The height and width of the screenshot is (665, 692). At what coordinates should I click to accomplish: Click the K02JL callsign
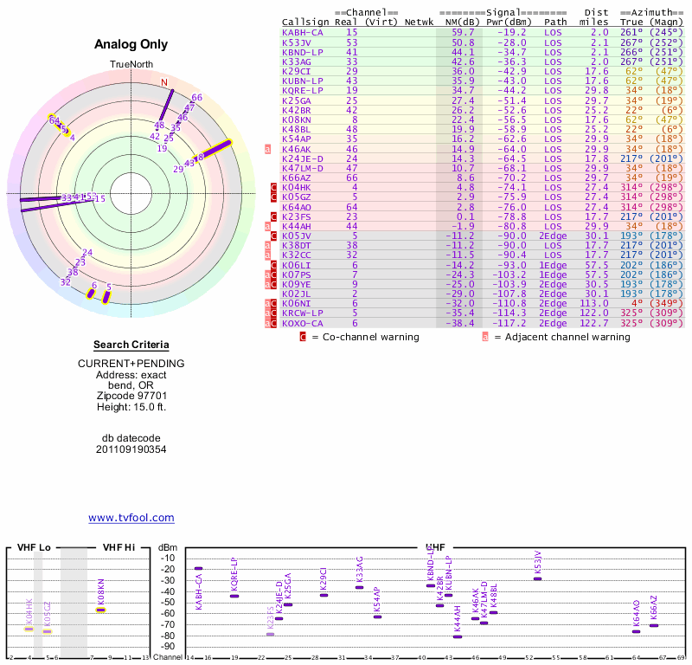point(297,294)
